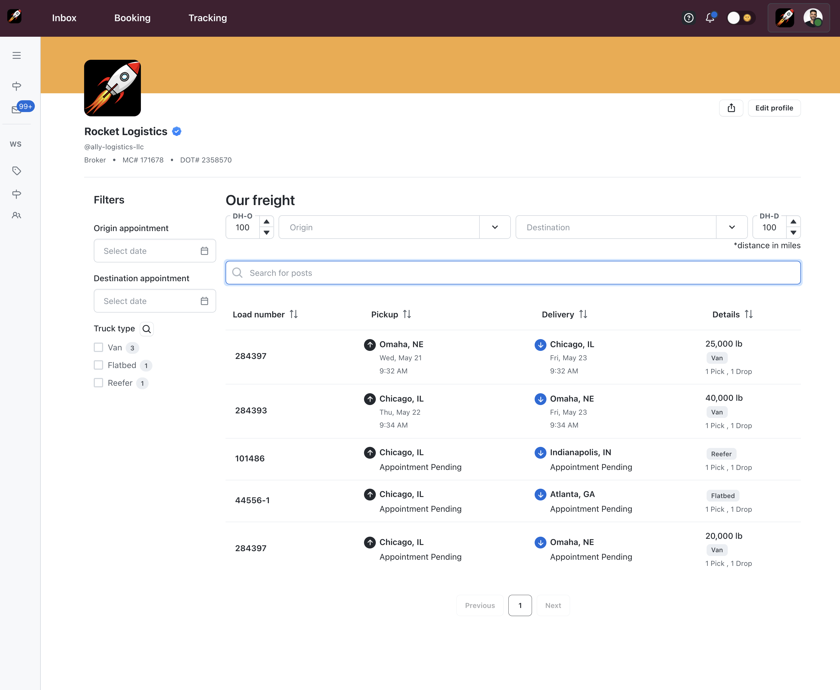Click the tag icon in sidebar

pos(16,171)
